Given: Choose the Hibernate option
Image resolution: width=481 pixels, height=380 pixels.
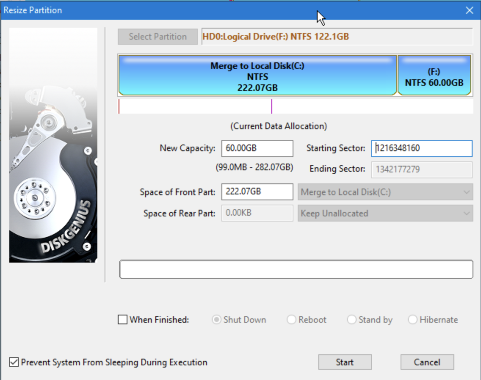Looking at the screenshot, I should (x=412, y=320).
